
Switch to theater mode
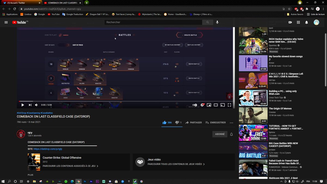tap(216, 105)
